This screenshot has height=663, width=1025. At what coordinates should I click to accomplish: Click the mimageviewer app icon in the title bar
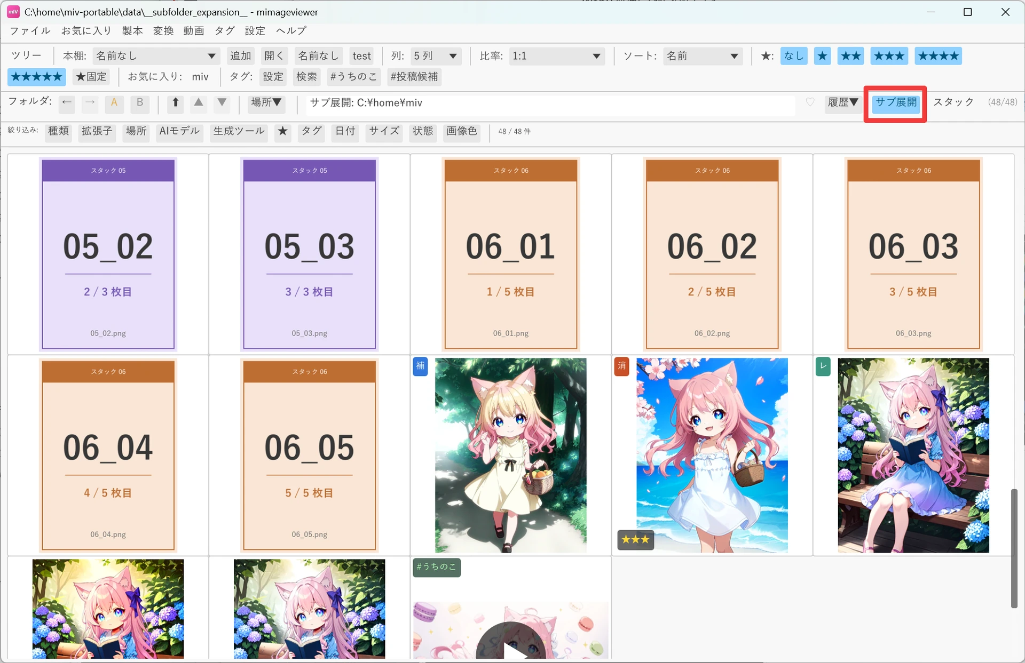(13, 12)
